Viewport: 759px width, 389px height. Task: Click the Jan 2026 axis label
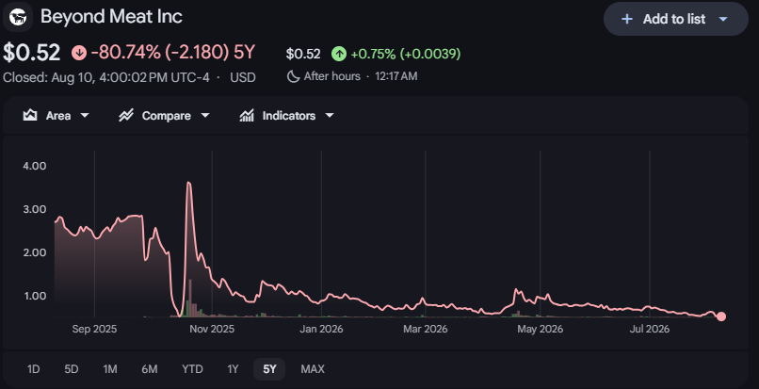[321, 330]
